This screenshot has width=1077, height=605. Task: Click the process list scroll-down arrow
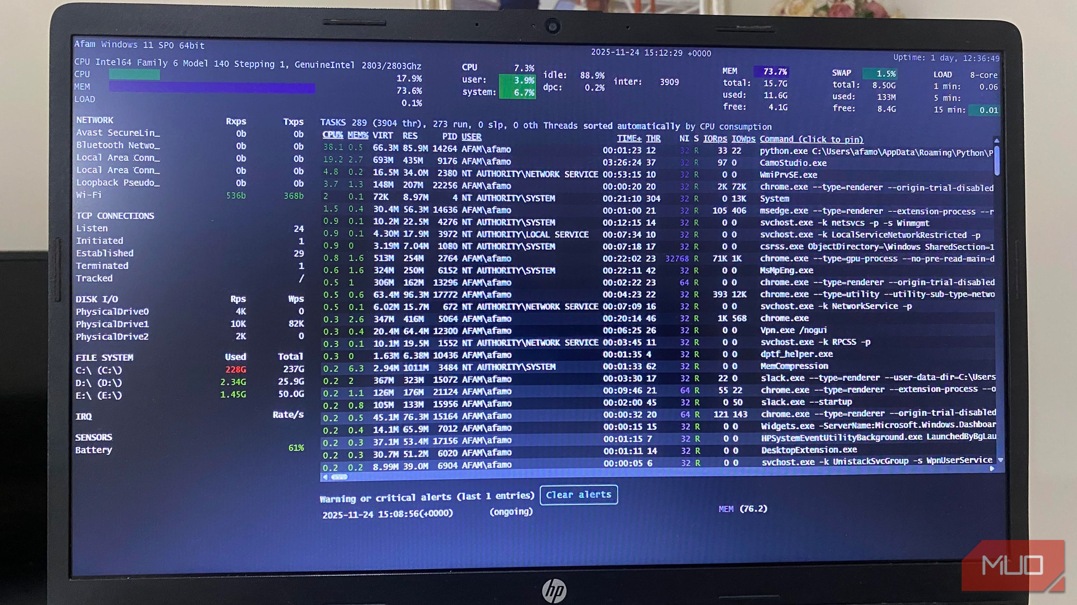[x=1000, y=460]
